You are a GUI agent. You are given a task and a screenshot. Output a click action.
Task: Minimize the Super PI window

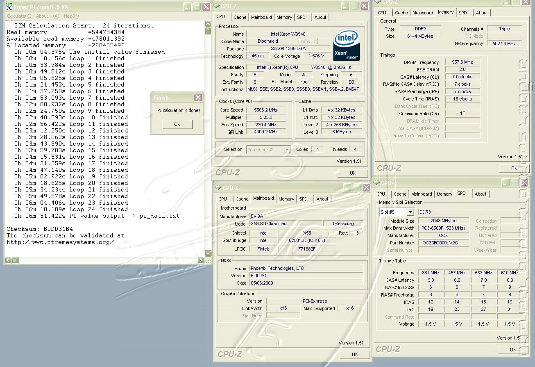tap(187, 7)
